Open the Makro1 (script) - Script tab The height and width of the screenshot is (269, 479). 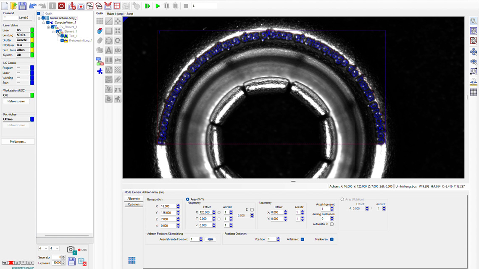(x=120, y=14)
